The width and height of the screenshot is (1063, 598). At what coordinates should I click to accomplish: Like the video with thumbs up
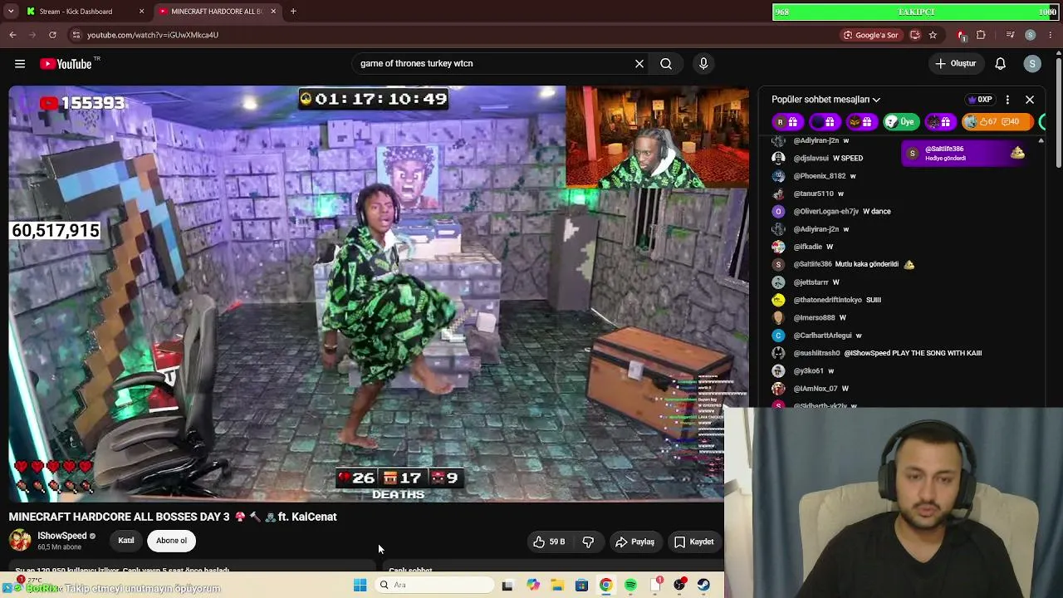549,542
